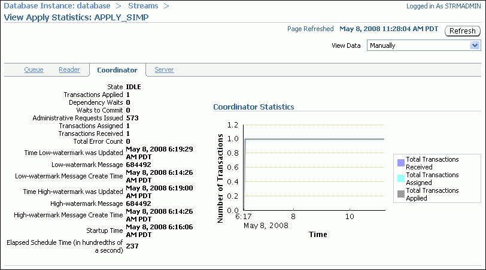Click the Total Transactions Assigned legend swatch
The height and width of the screenshot is (270, 486).
click(x=401, y=178)
